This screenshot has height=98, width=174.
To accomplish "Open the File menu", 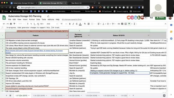I will point(10,19).
